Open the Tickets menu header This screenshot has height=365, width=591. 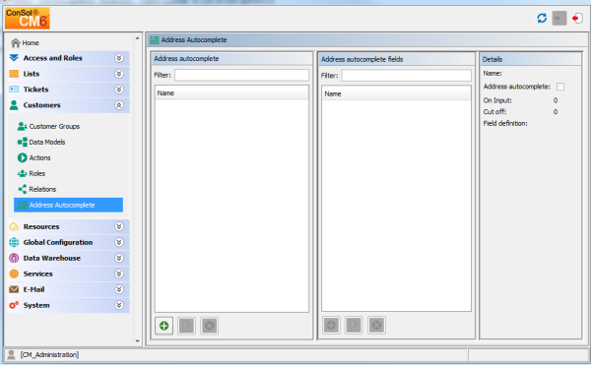[68, 90]
